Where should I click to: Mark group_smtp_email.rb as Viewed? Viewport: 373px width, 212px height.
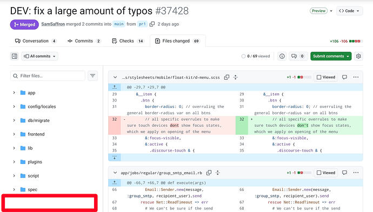[x=326, y=173]
